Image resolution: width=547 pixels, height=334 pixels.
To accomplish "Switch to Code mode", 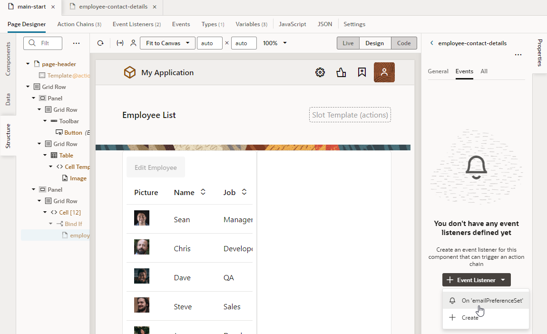I will click(404, 43).
